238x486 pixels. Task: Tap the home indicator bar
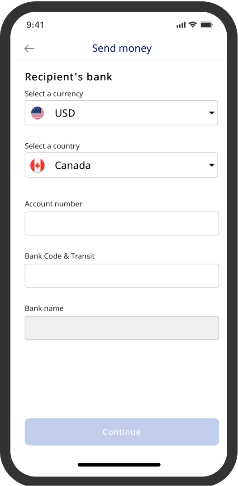click(x=119, y=465)
